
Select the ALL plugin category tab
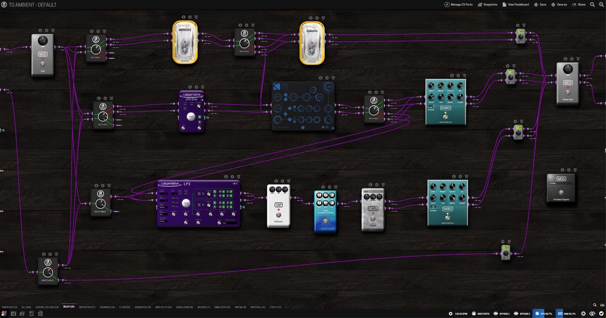(26, 307)
